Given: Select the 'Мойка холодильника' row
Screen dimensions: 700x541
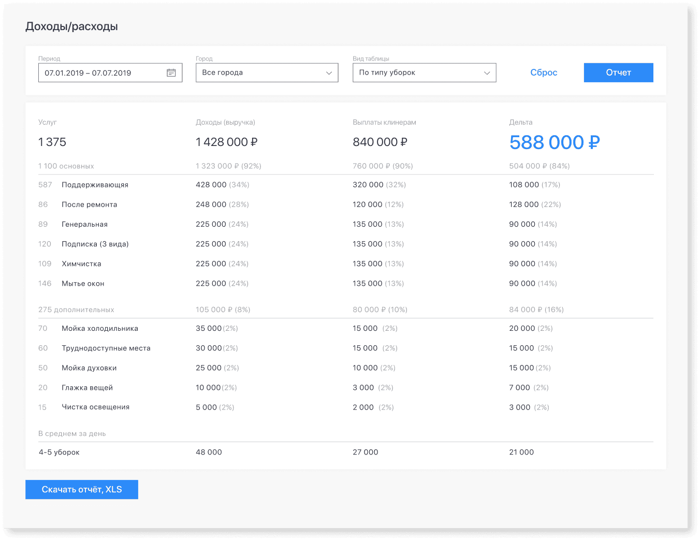Looking at the screenshot, I should pyautogui.click(x=99, y=329).
